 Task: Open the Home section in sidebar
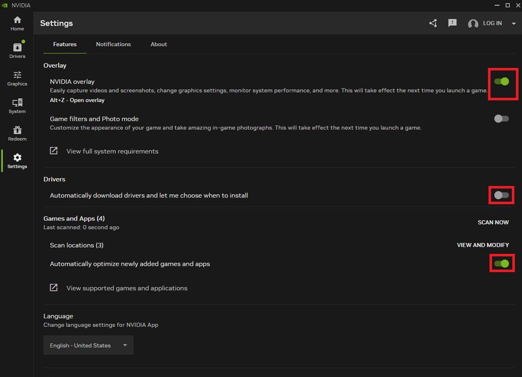(x=17, y=24)
